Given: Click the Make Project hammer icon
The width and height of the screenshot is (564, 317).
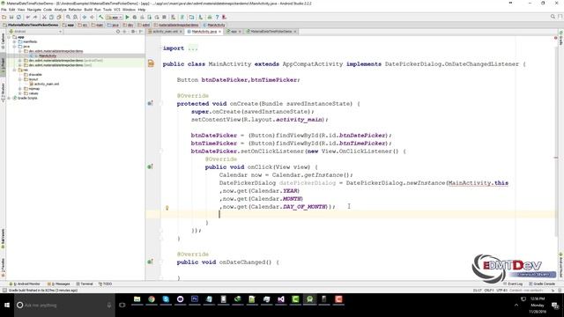Looking at the screenshot, I should click(x=101, y=18).
